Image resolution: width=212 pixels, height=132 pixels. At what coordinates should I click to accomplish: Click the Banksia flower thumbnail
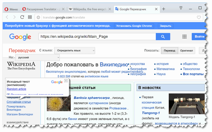(59, 103)
